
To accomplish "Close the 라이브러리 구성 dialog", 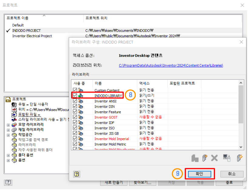I will (x=241, y=42).
